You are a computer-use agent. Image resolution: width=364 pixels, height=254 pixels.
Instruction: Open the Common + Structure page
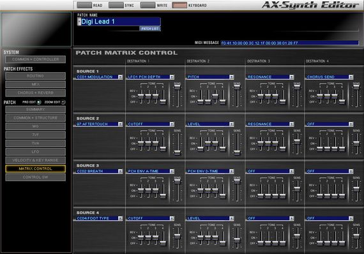(36, 118)
